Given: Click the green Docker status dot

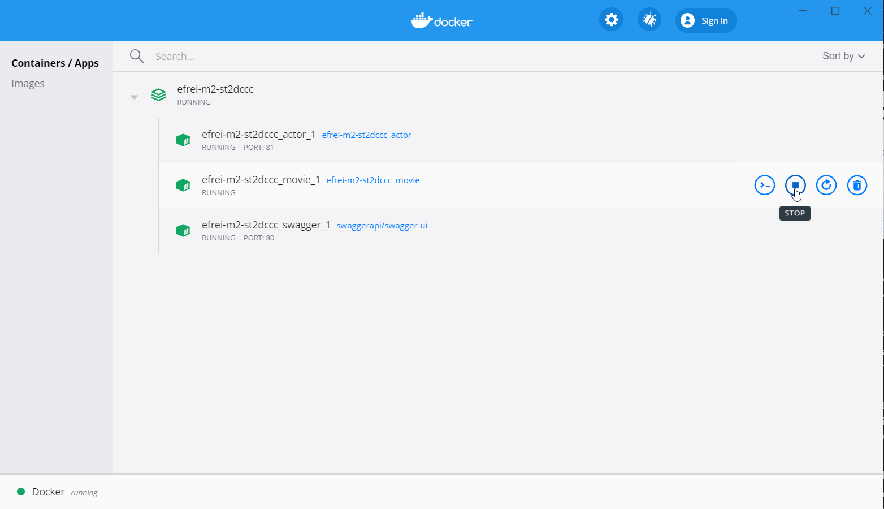Looking at the screenshot, I should (x=21, y=491).
